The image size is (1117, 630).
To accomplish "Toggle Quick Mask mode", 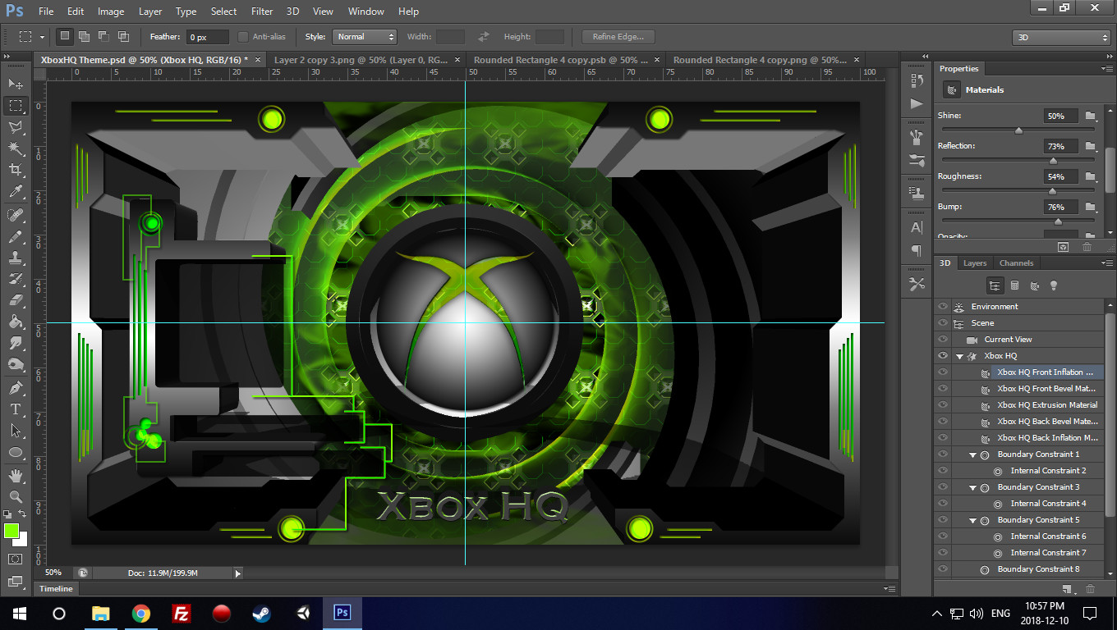I will 16,559.
